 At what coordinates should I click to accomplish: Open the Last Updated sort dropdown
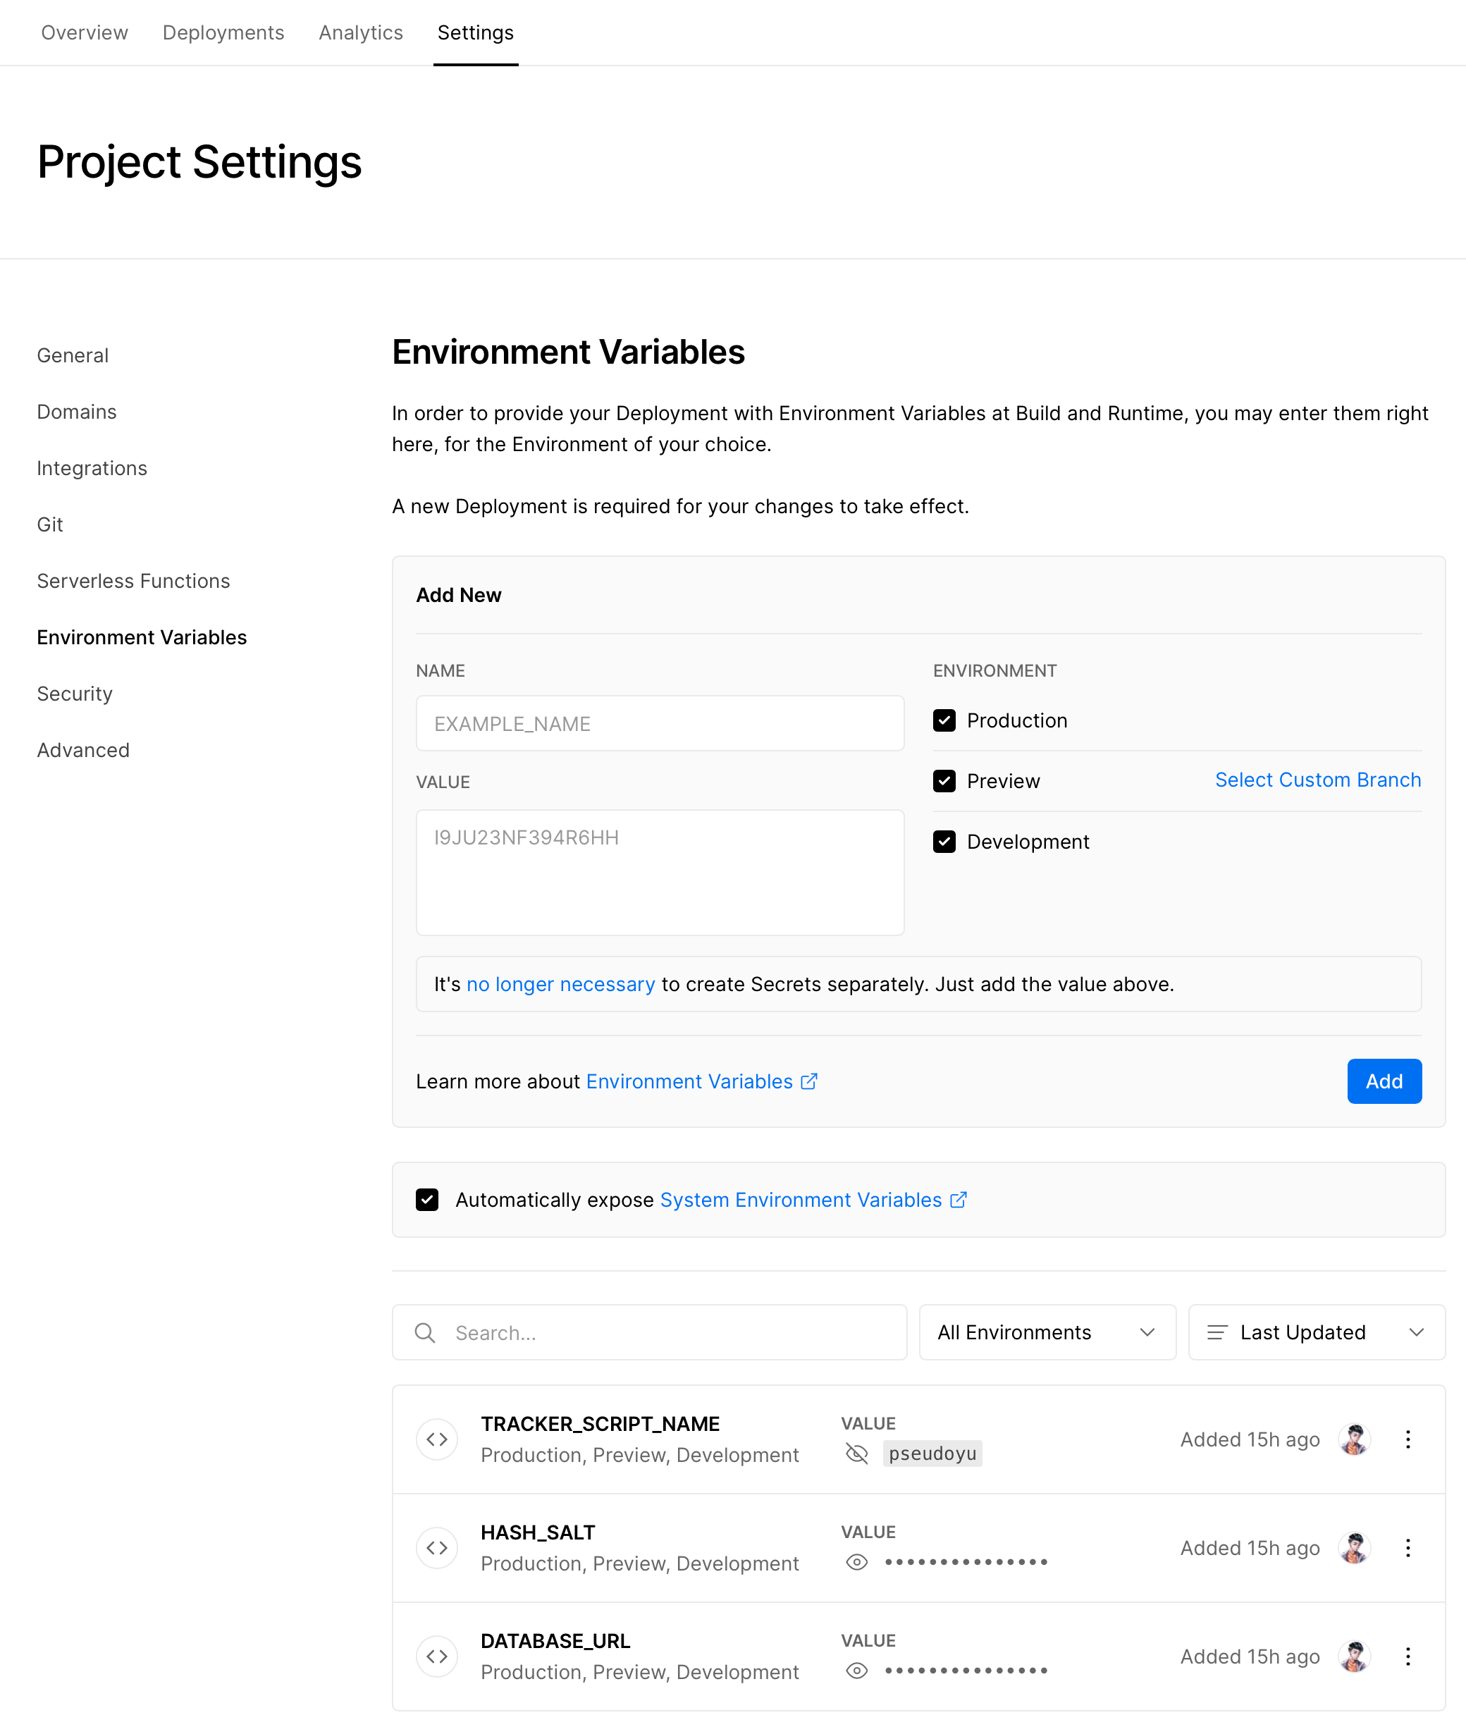click(x=1317, y=1332)
